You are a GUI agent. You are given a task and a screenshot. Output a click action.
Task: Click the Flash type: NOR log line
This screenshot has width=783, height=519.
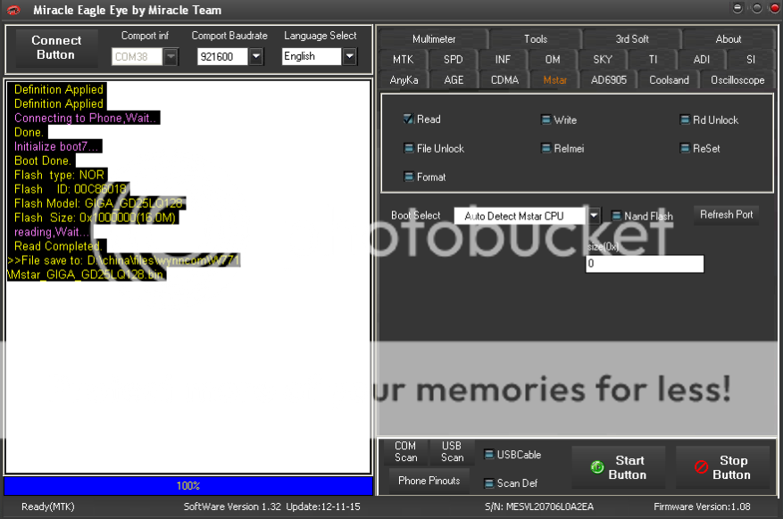tap(60, 175)
